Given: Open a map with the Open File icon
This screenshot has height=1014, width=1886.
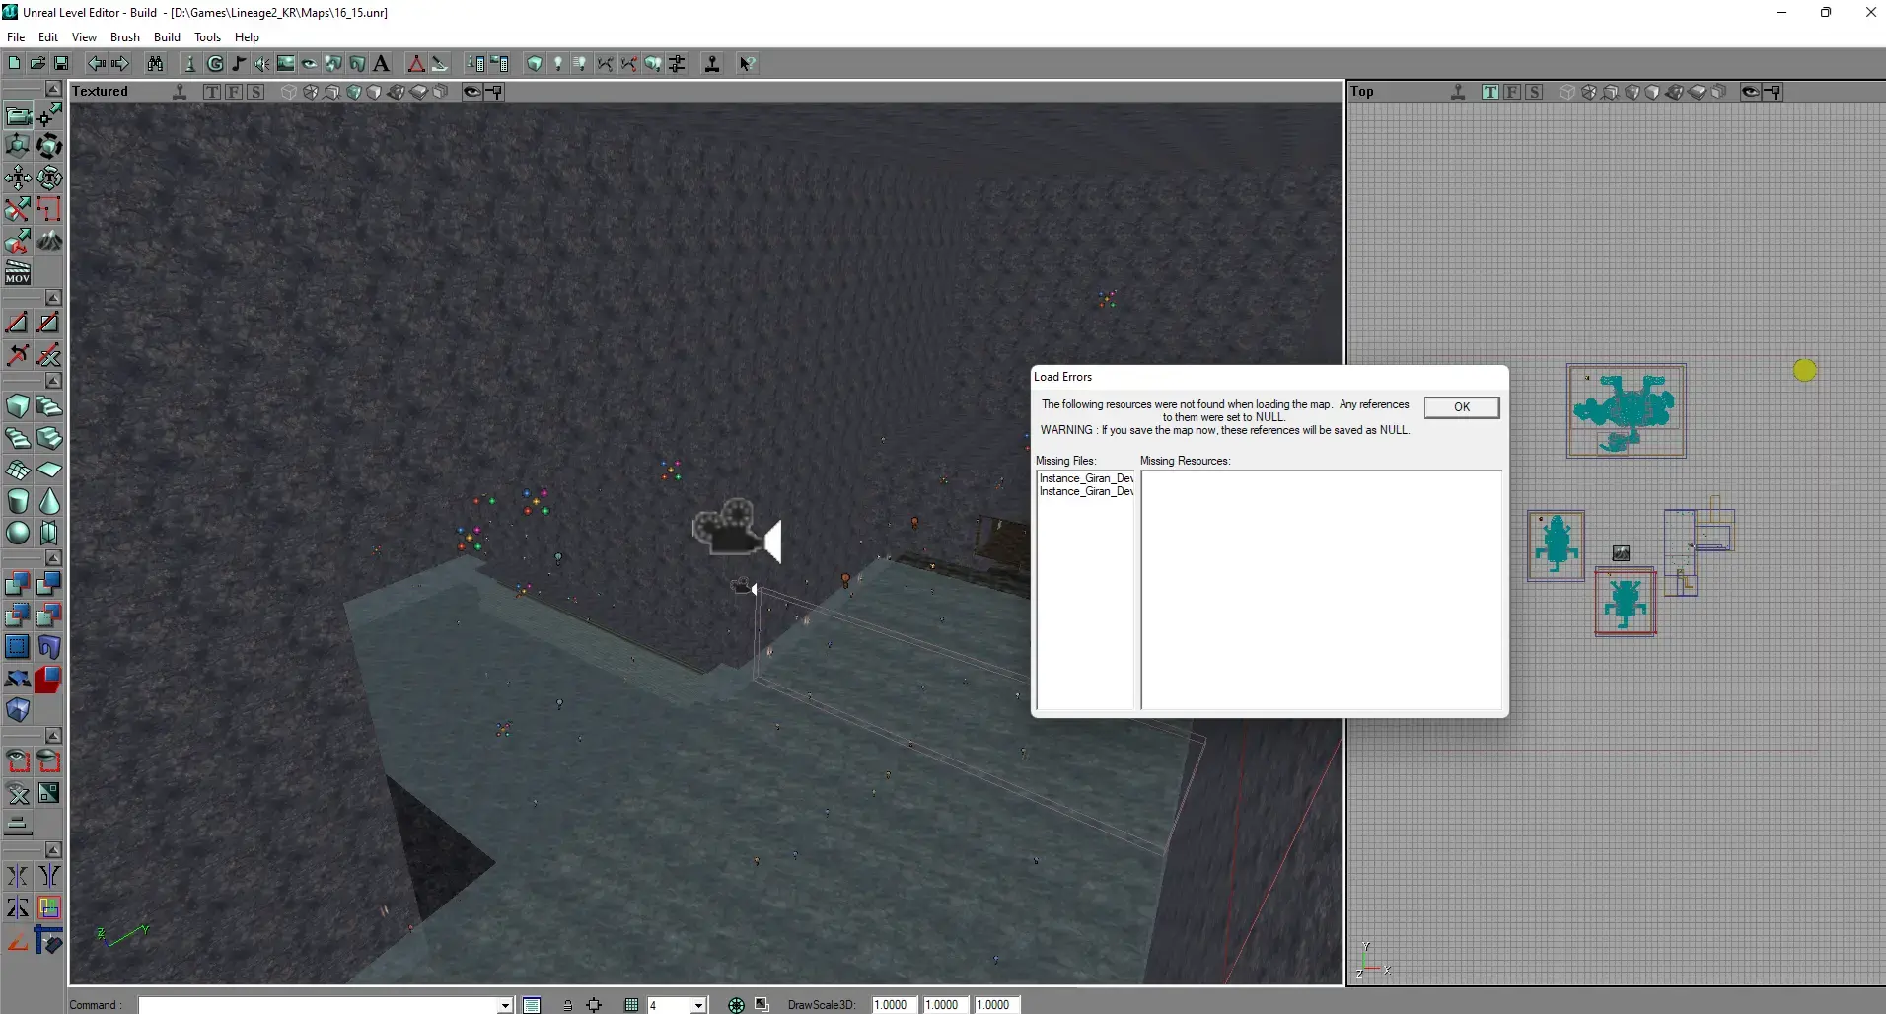Looking at the screenshot, I should coord(37,64).
